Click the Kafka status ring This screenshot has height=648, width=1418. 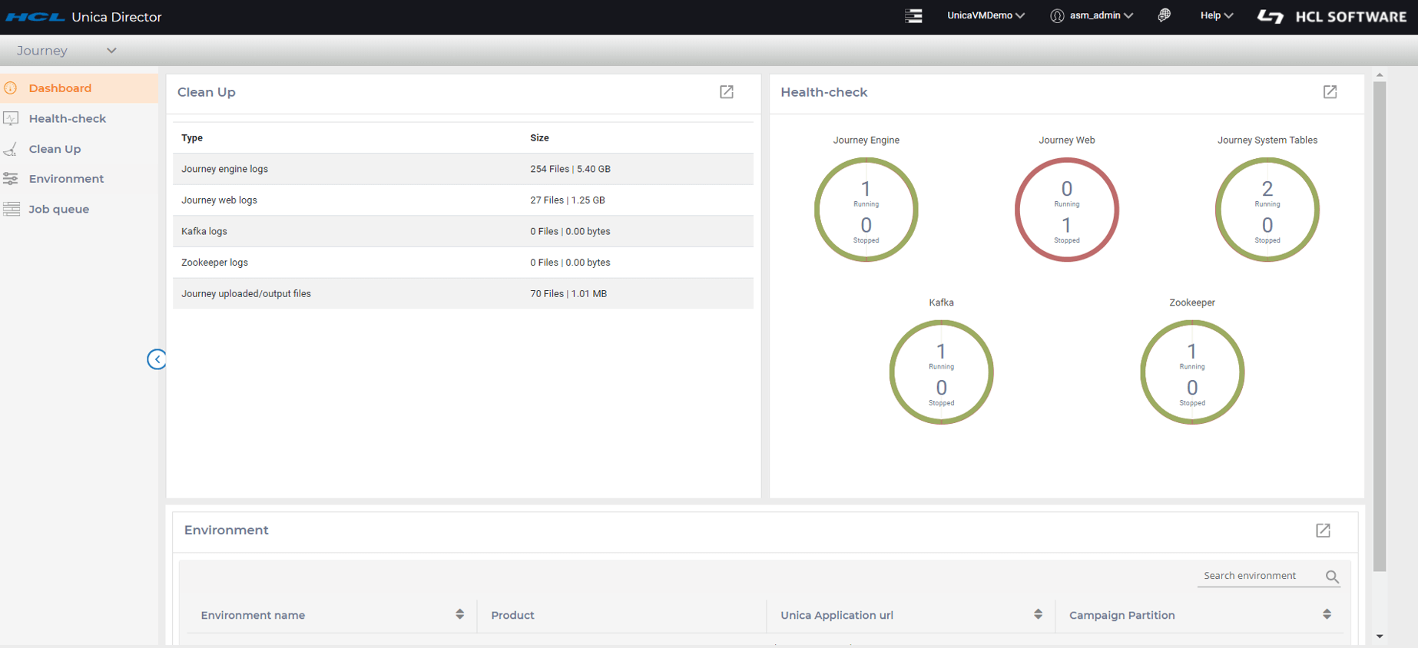pos(941,372)
